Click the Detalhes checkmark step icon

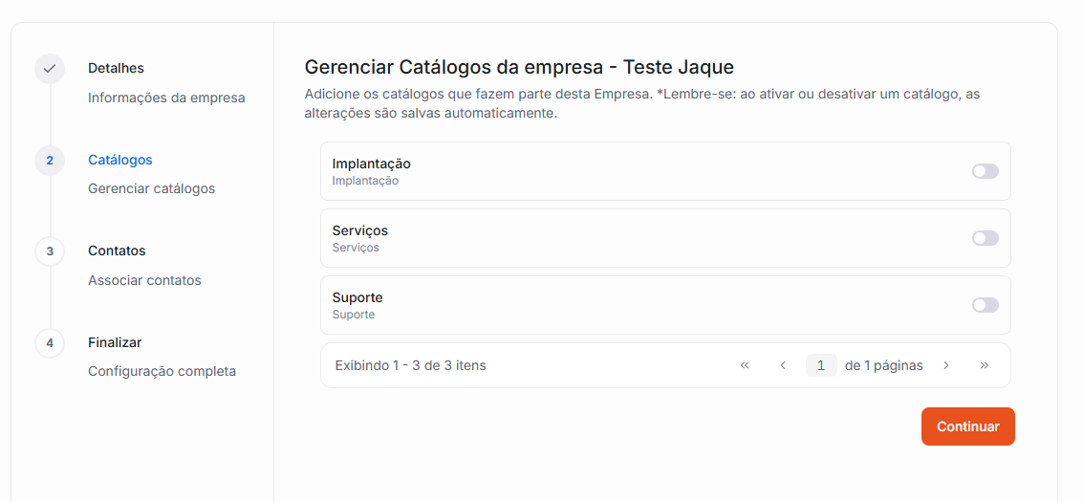[x=50, y=69]
